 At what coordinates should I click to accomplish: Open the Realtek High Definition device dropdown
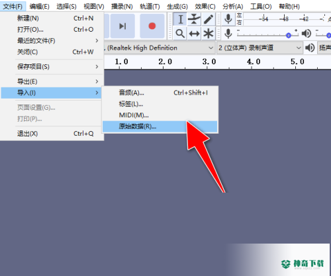pyautogui.click(x=158, y=48)
